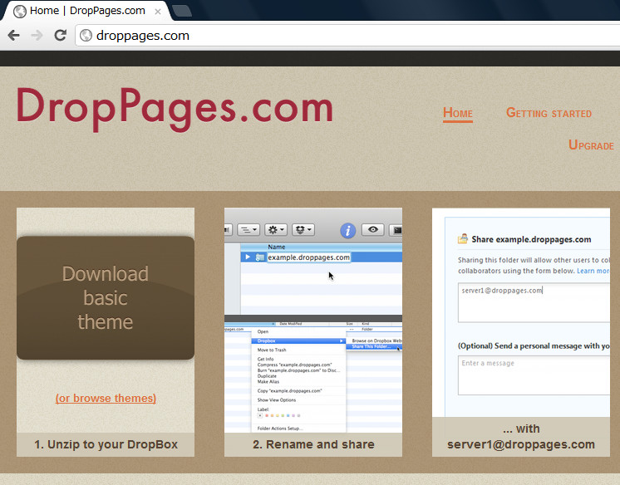This screenshot has height=485, width=620.
Task: Click the browser forward arrow
Action: point(37,36)
